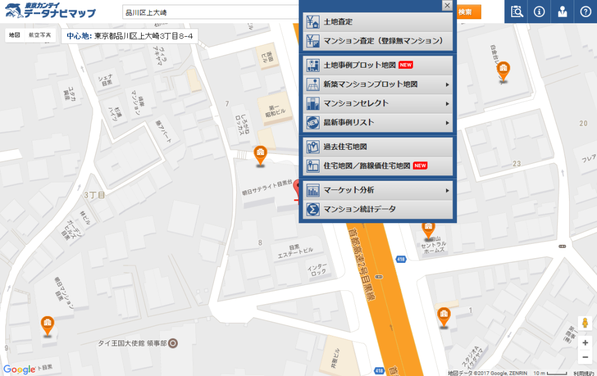This screenshot has height=376, width=597.
Task: Click the orange 検索 button
Action: (466, 12)
